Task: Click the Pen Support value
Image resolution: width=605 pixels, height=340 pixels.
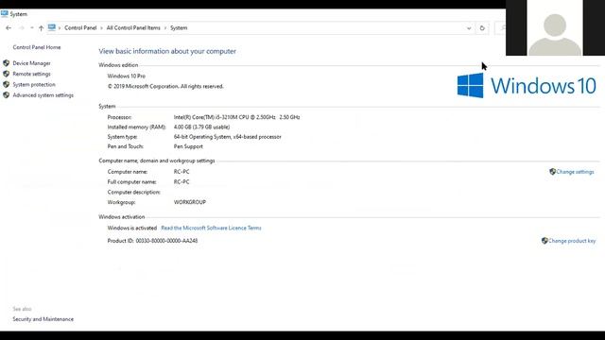Action: pyautogui.click(x=188, y=146)
